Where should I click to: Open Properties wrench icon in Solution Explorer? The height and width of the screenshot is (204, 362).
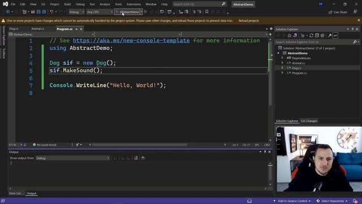tap(330, 35)
